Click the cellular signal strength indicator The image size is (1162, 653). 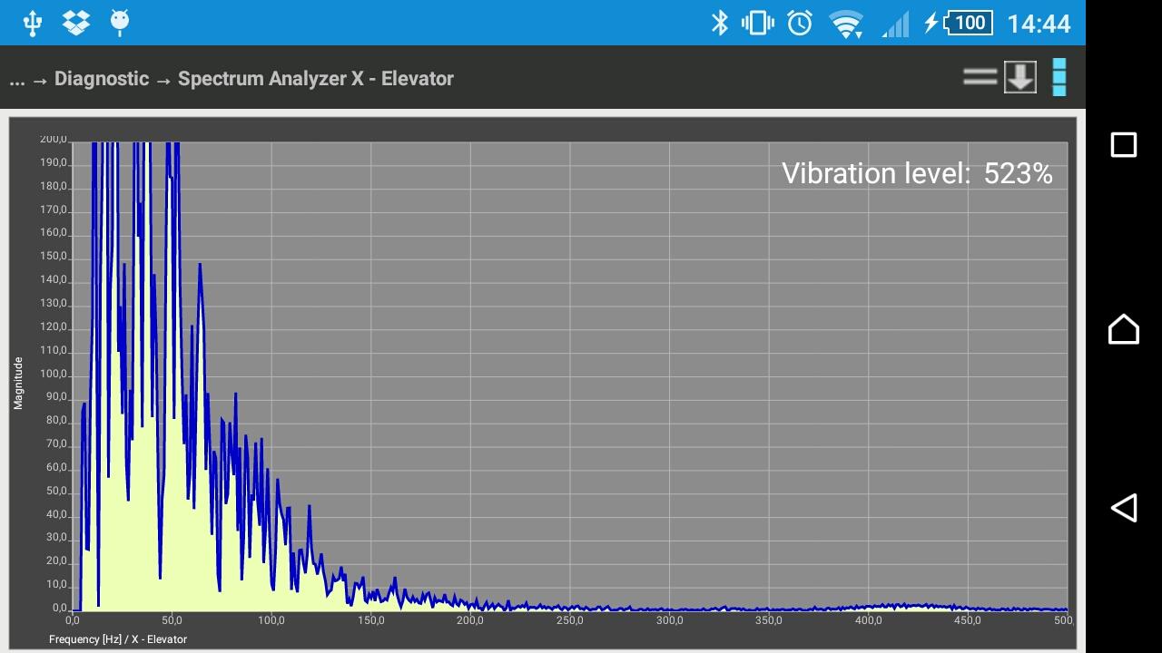(x=894, y=23)
